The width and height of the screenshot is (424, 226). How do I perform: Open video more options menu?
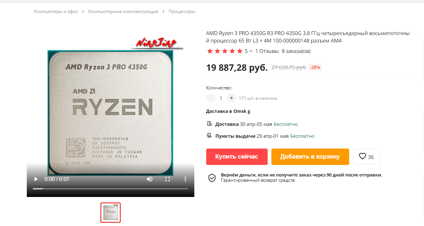185,179
